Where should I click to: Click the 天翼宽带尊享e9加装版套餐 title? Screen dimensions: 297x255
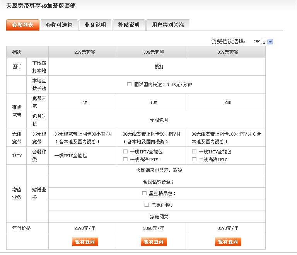pyautogui.click(x=41, y=6)
